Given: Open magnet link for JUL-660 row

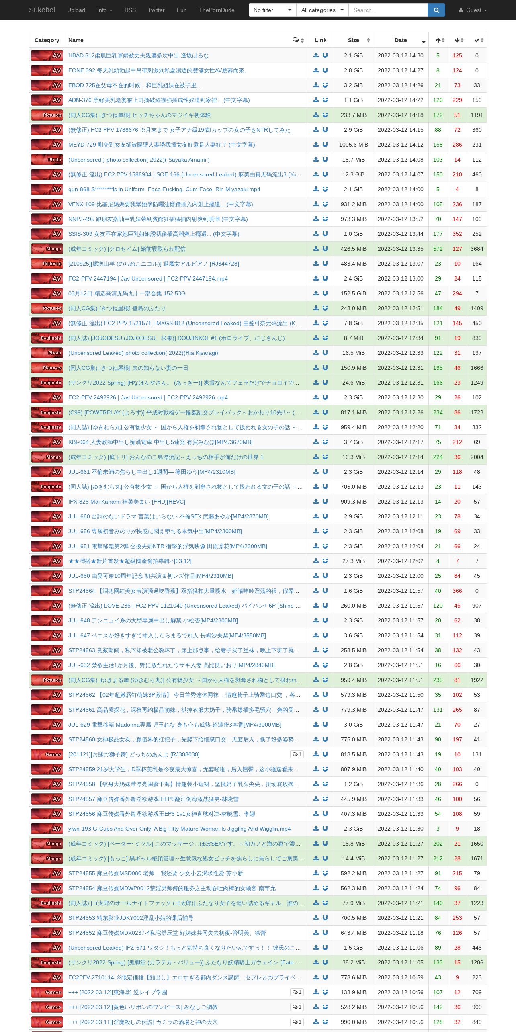Looking at the screenshot, I should click(325, 516).
